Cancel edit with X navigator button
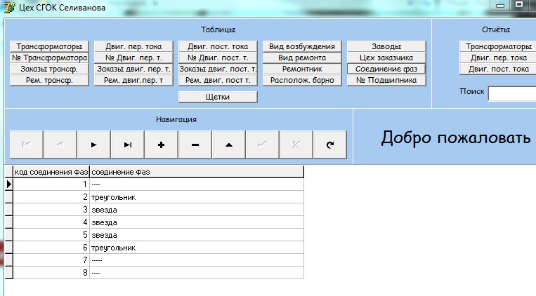Image resolution: width=536 pixels, height=296 pixels. [x=296, y=144]
